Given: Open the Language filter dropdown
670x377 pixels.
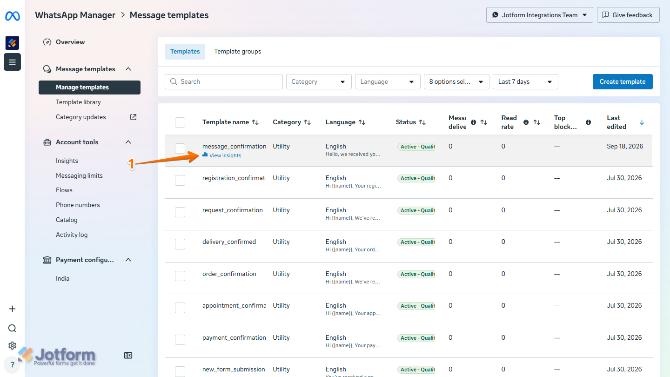Looking at the screenshot, I should pos(388,81).
